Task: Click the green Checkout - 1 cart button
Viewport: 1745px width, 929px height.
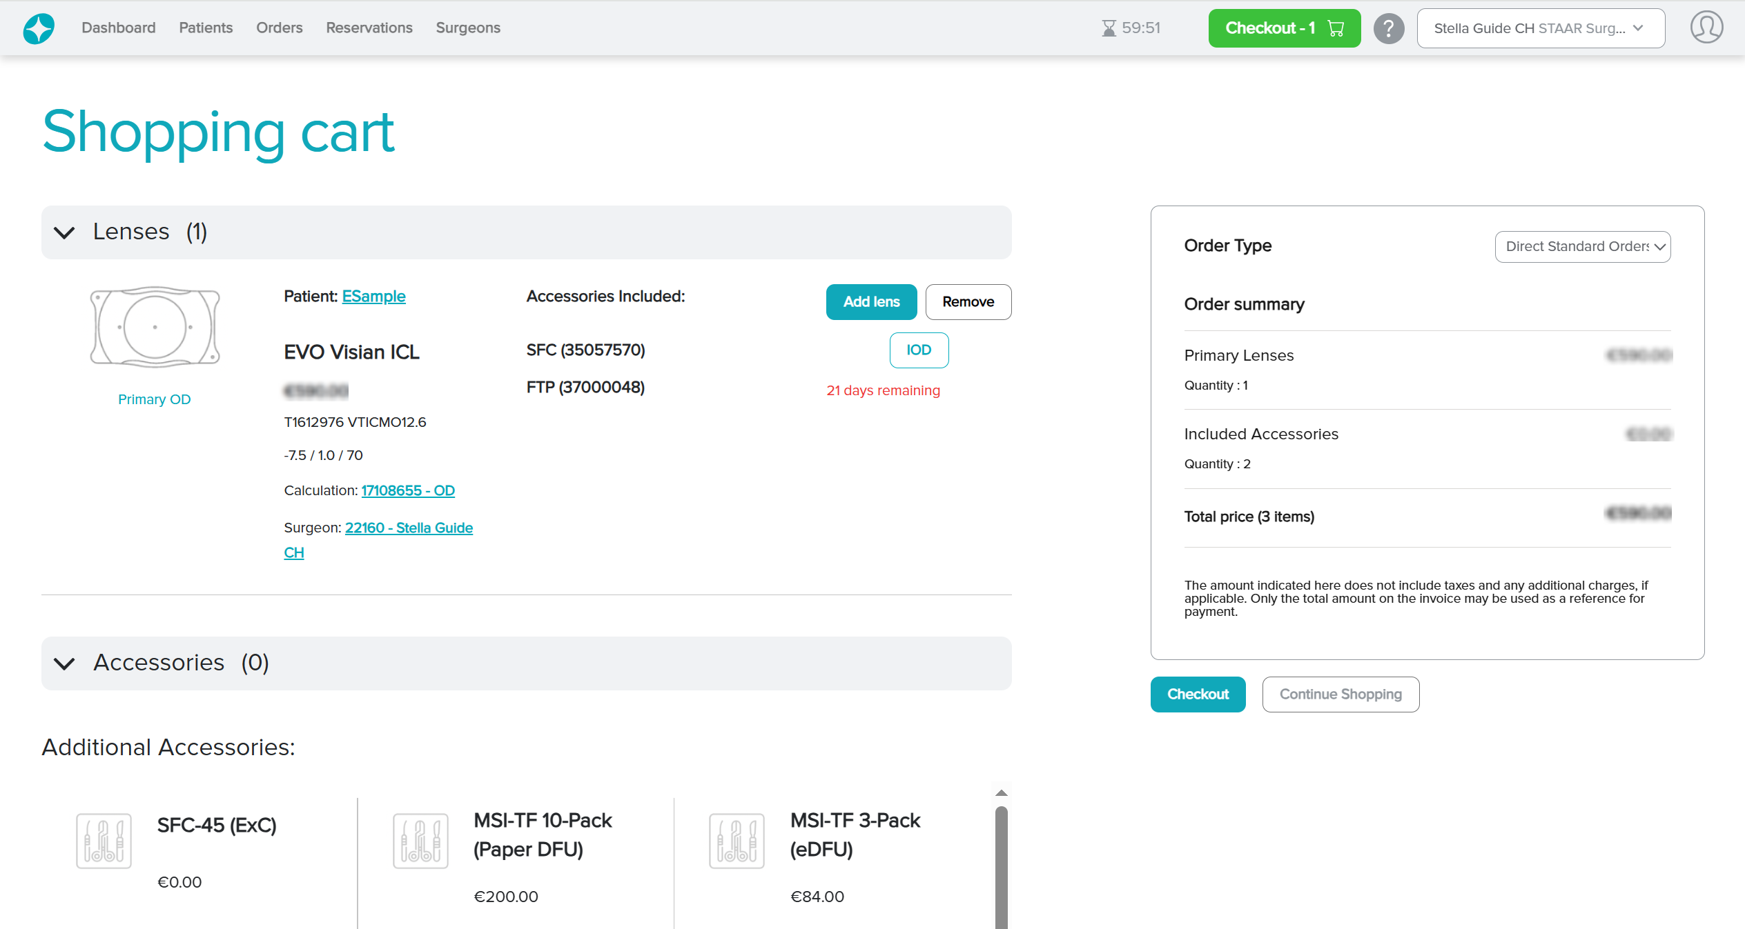Action: (1284, 28)
